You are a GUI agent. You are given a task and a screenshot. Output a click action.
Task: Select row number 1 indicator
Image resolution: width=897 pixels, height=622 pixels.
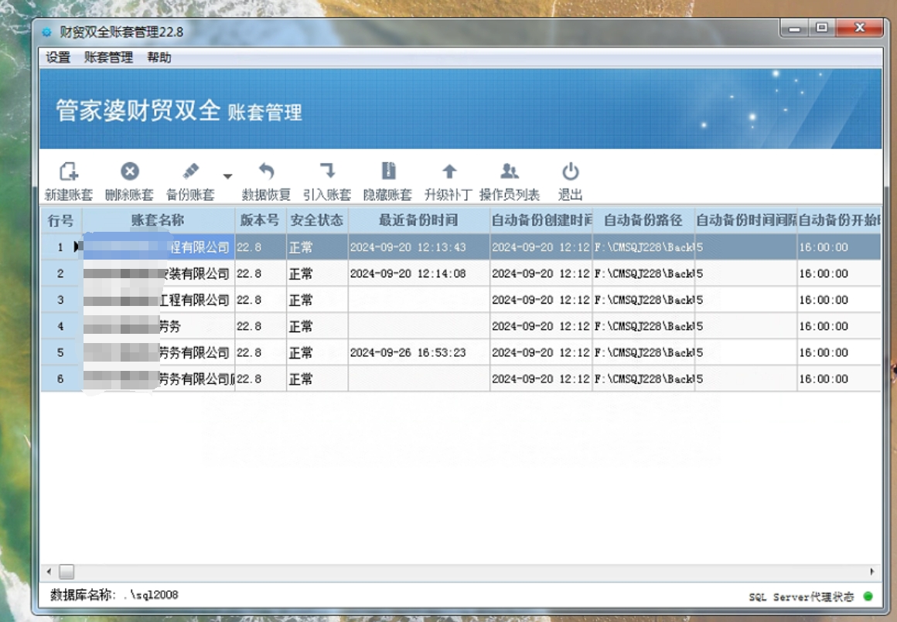coord(60,247)
